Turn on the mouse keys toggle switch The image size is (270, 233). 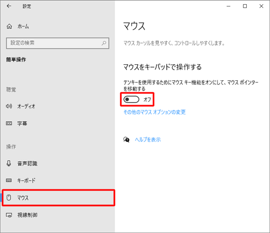click(131, 99)
